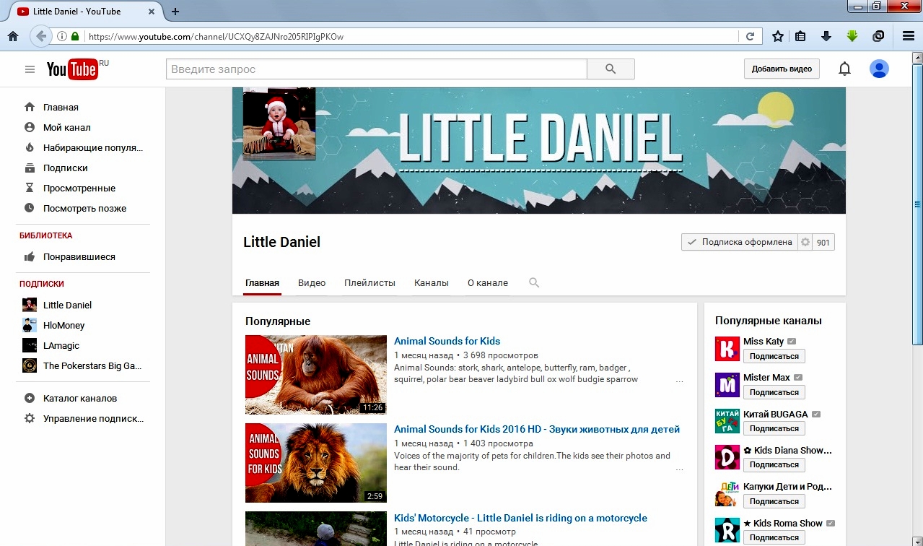Open the YouTube guide hamburger menu

click(x=30, y=69)
